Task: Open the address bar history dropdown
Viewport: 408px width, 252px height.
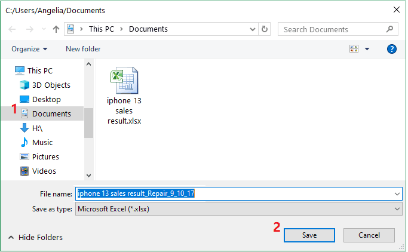Action: tap(252, 29)
